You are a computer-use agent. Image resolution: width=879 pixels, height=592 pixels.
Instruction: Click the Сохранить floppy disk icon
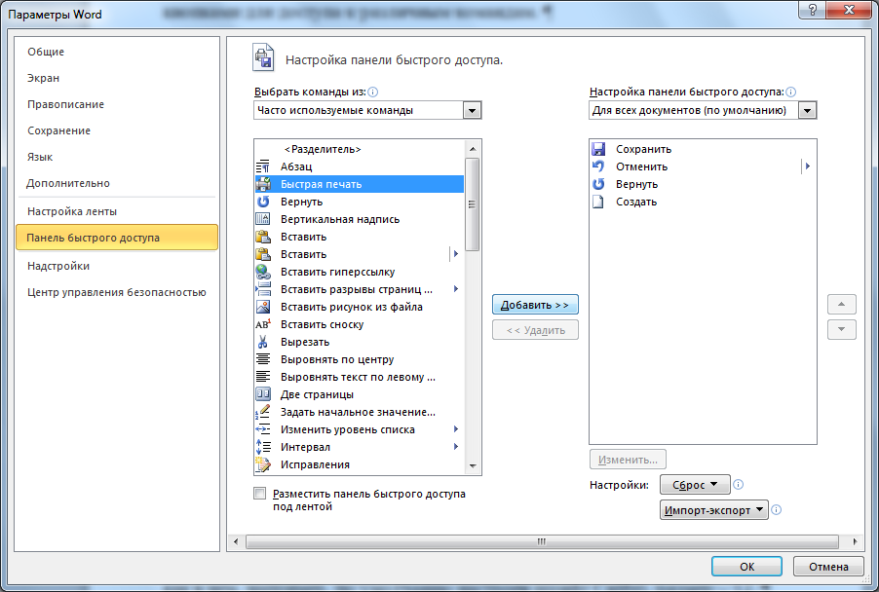(598, 149)
